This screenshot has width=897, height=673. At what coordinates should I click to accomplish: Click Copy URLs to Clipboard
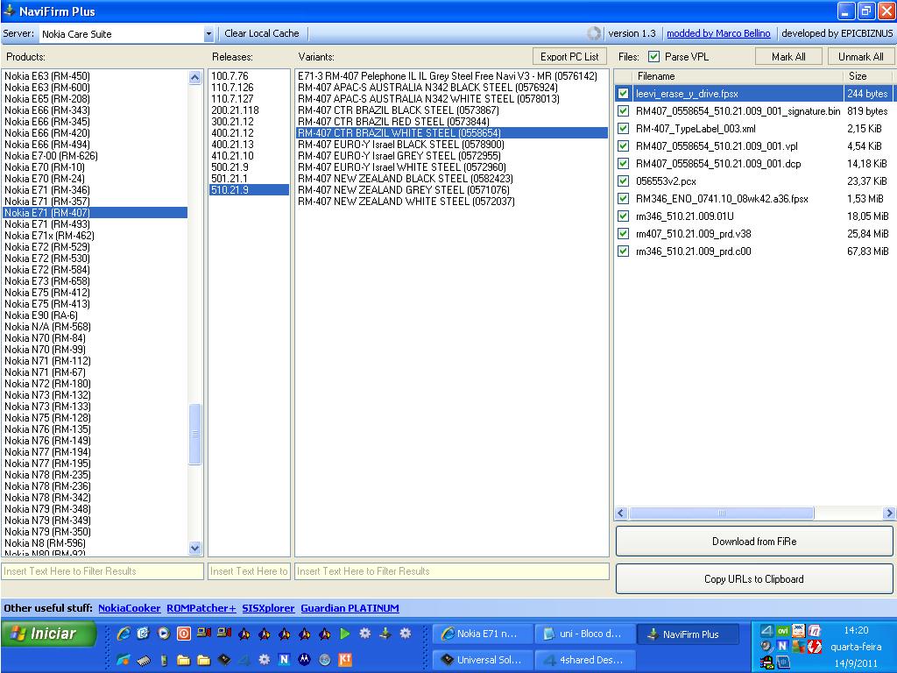coord(754,579)
